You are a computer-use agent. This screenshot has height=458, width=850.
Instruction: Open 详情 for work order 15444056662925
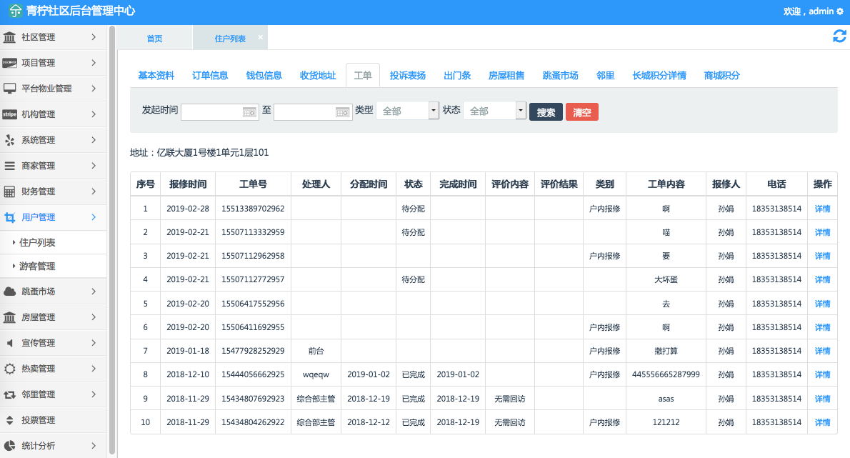[822, 374]
